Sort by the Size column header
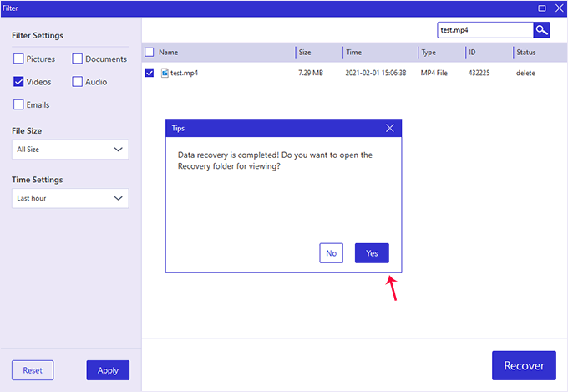568x392 pixels. (x=305, y=52)
